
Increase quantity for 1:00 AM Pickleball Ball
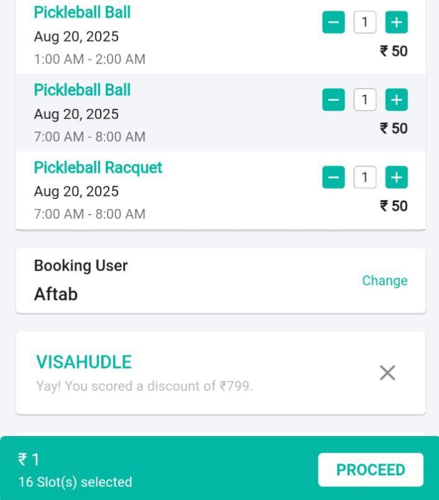(396, 22)
